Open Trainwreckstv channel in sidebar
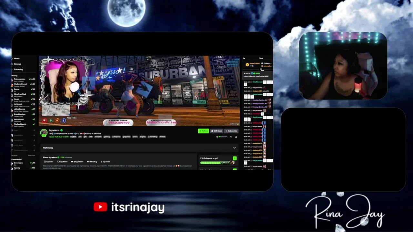 23,80
